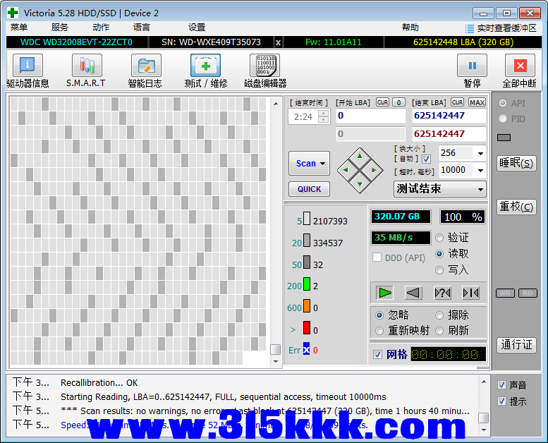The width and height of the screenshot is (548, 443).
Task: Expand the block size 256 dropdown
Action: click(480, 153)
